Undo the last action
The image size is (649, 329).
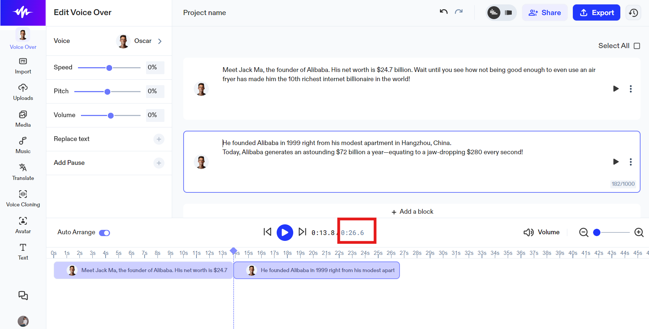click(444, 12)
